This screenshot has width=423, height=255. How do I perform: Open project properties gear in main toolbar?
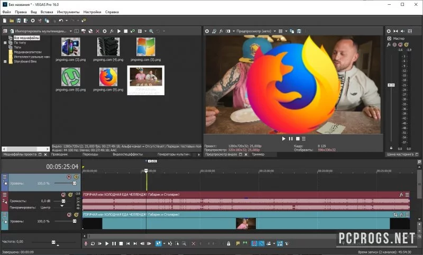33,21
